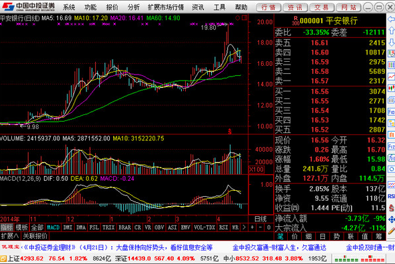Open the 扩展市场行情 menu
Viewport: 395px width, 264px height.
point(166,7)
